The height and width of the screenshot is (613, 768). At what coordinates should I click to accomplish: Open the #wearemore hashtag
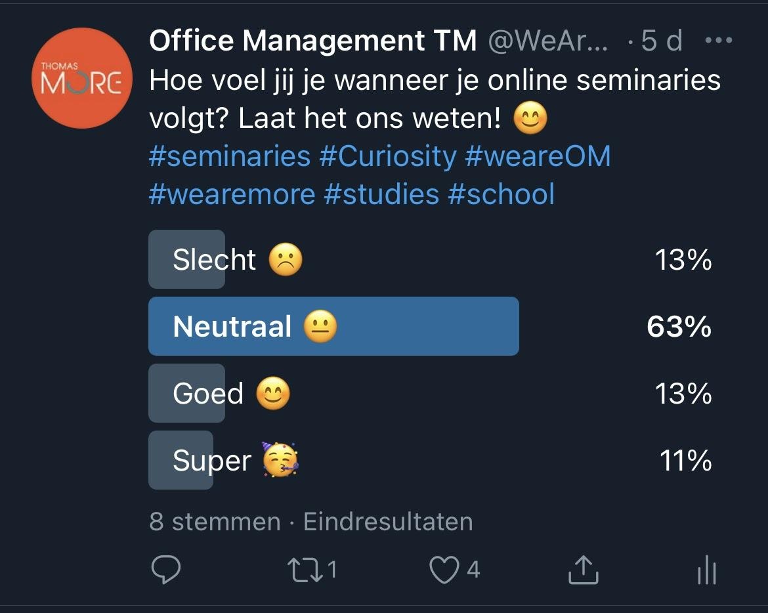pyautogui.click(x=232, y=195)
